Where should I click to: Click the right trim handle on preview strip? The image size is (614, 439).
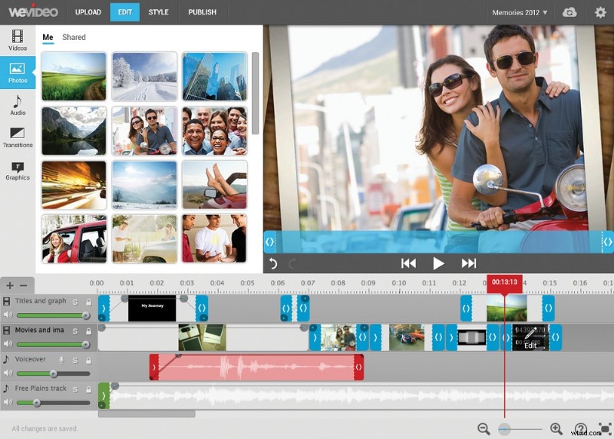click(x=607, y=242)
